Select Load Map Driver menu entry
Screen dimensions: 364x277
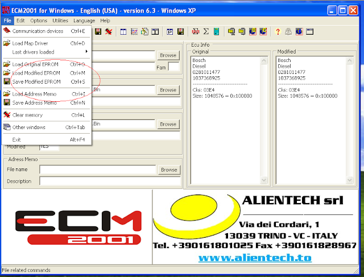tap(47, 43)
